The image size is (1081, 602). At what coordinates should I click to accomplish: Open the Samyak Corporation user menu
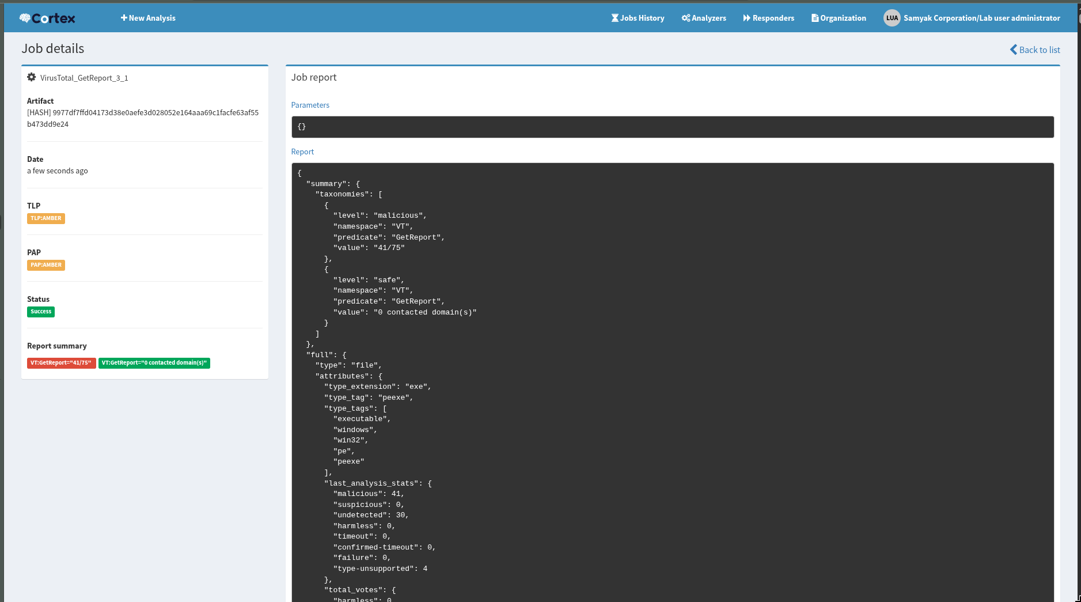coord(972,18)
